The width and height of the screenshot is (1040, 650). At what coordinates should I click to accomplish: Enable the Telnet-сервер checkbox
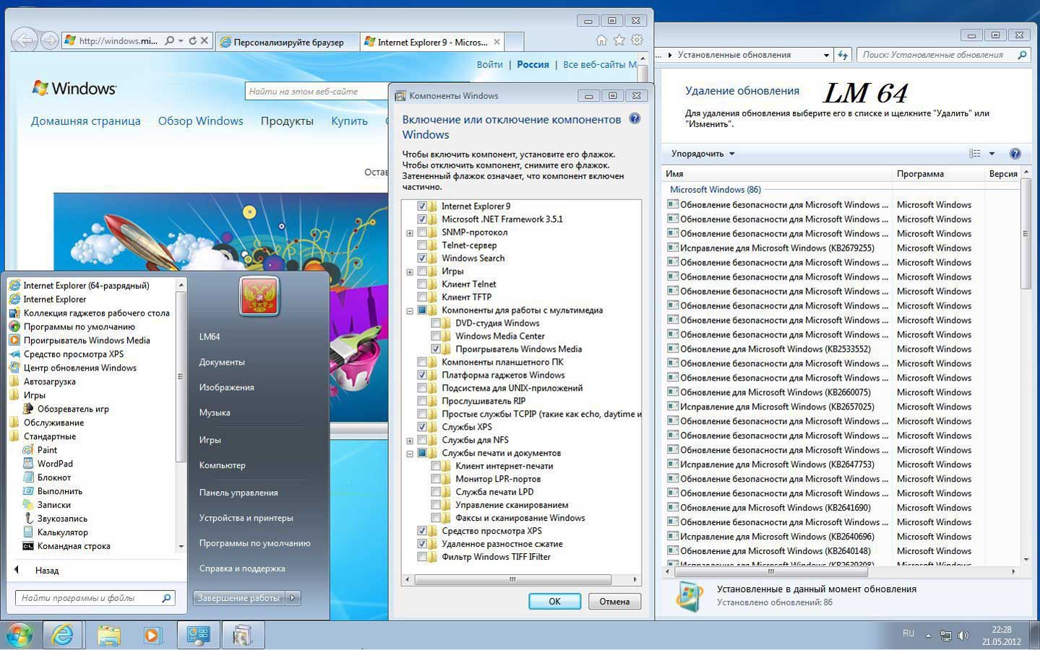[422, 246]
